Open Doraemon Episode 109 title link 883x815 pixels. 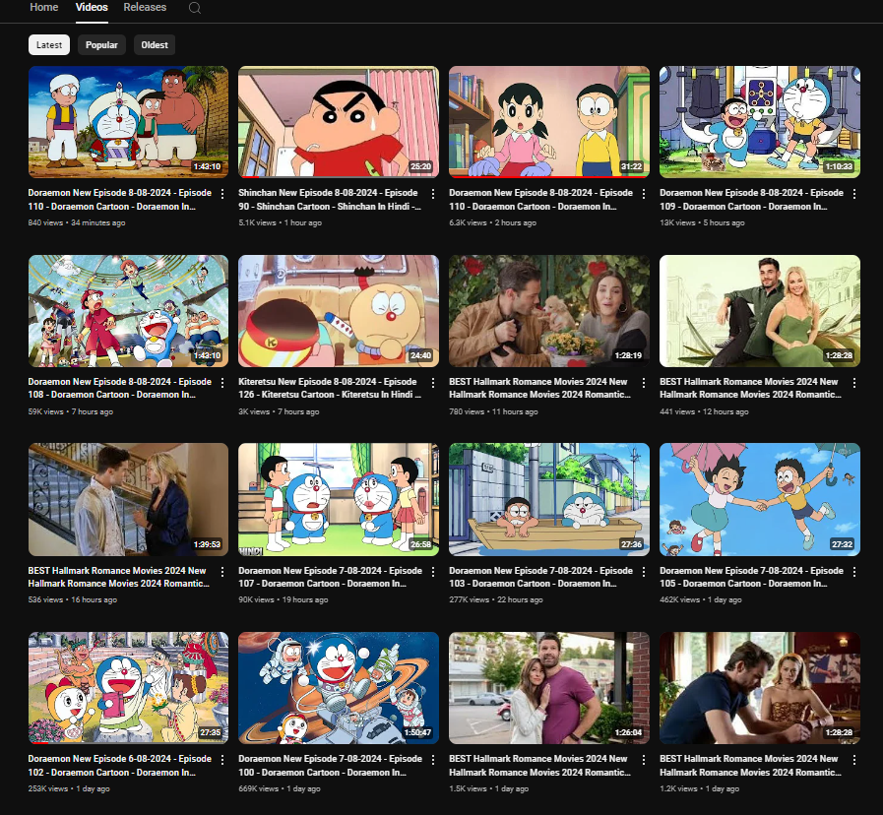(751, 200)
